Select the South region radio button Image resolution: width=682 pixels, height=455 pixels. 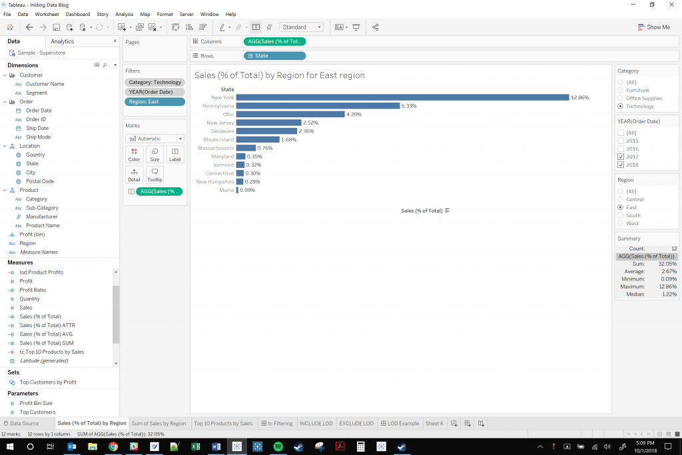[x=619, y=215]
